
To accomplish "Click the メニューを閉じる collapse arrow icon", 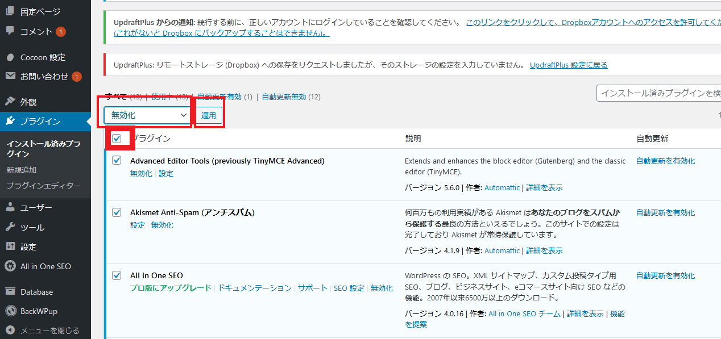I will tap(10, 330).
